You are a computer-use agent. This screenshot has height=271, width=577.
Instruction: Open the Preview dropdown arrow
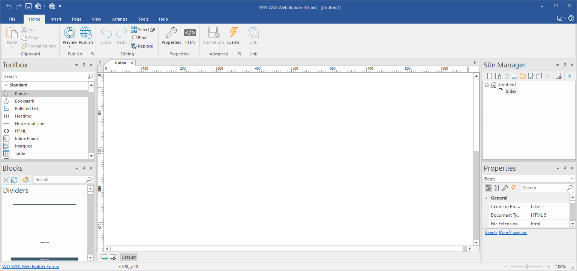(70, 47)
